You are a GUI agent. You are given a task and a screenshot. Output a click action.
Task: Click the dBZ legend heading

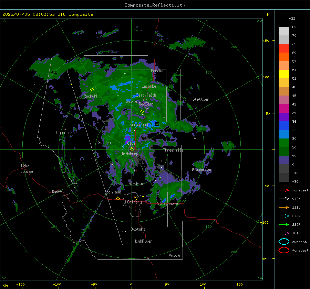292,18
